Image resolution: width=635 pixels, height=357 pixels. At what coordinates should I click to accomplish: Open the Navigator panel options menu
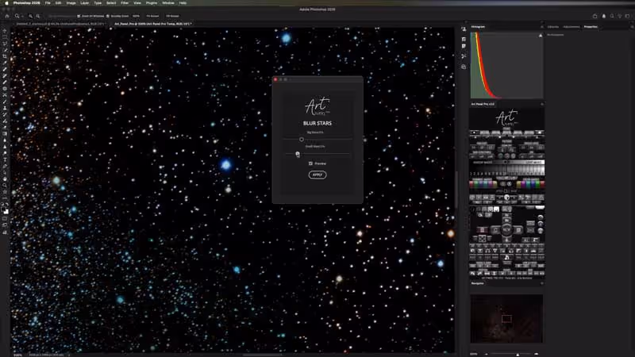tap(542, 283)
